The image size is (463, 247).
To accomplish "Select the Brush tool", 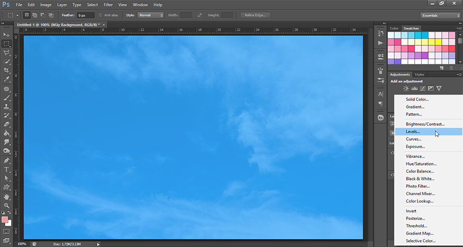I will click(x=6, y=98).
